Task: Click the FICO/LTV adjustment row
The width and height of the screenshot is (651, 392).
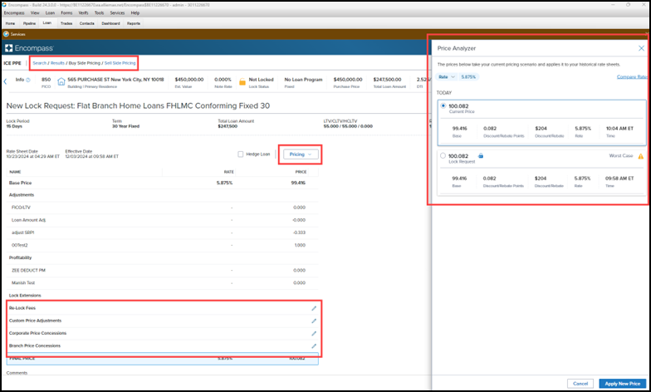Action: (x=163, y=208)
